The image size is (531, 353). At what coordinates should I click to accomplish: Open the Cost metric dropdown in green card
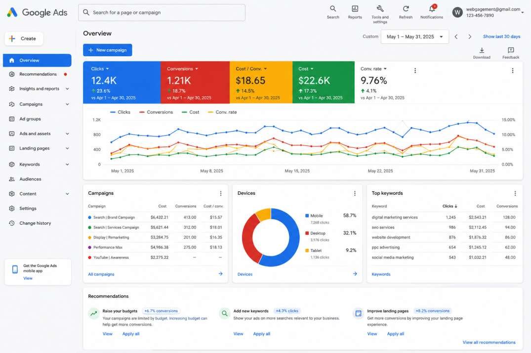(312, 69)
